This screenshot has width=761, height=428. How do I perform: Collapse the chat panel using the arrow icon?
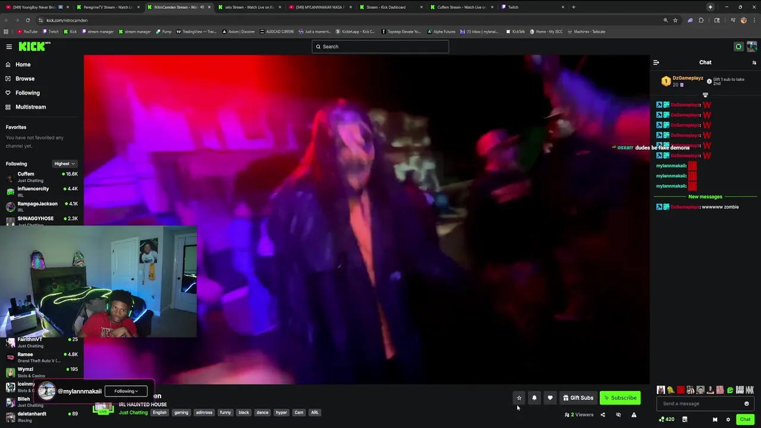[x=656, y=62]
